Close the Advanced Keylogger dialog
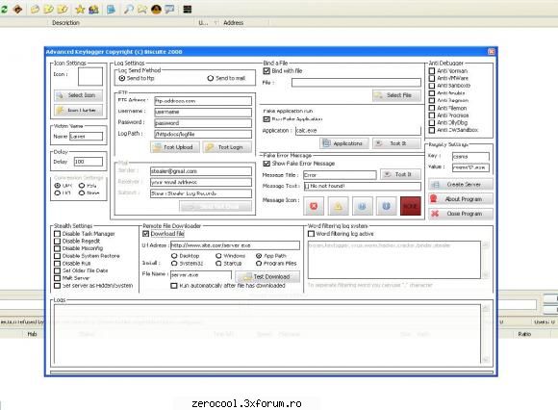The image size is (558, 410). click(491, 52)
